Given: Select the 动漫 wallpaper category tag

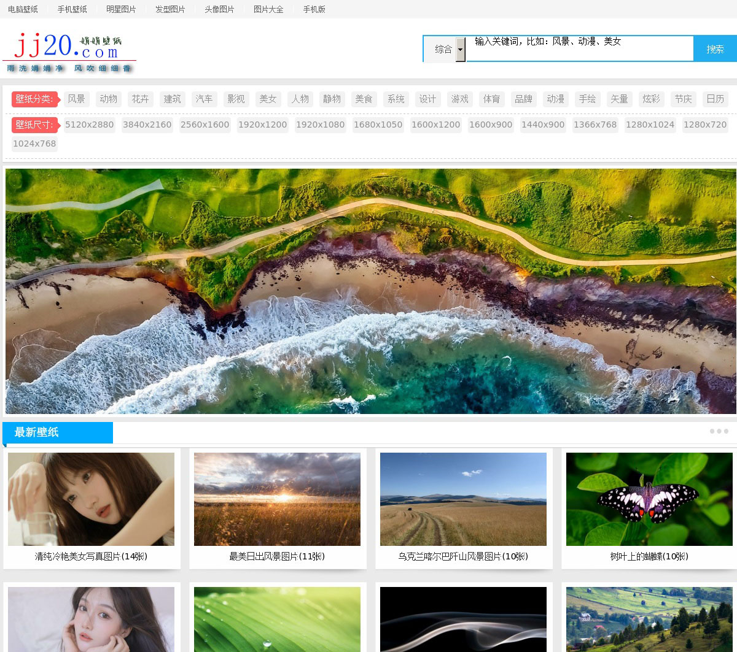Looking at the screenshot, I should (556, 99).
